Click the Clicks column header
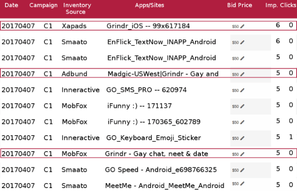Viewport: 297px width, 191px height. click(288, 5)
